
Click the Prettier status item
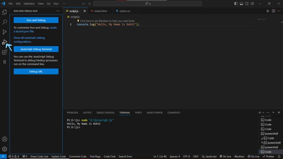coord(268,157)
